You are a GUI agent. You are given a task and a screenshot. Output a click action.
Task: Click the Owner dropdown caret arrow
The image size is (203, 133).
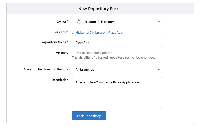pos(159,22)
